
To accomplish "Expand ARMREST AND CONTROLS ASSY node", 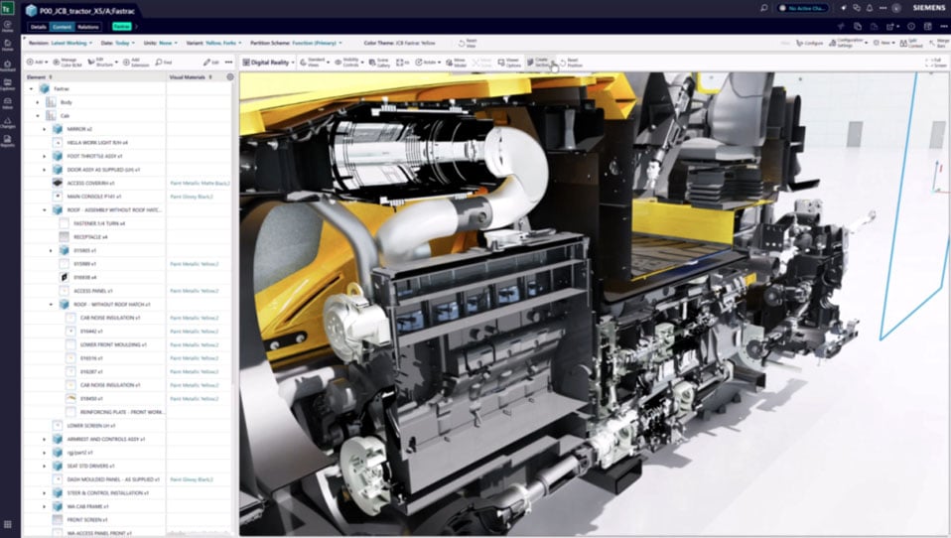I will point(45,439).
